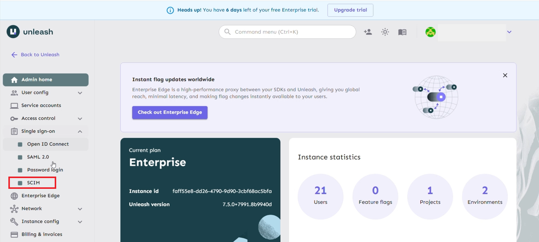Click the unleash wordmark
This screenshot has height=242, width=539.
(x=38, y=32)
